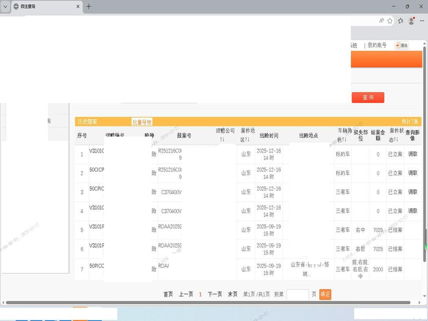
Task: Open browser Settings and more menu
Action: (422, 20)
